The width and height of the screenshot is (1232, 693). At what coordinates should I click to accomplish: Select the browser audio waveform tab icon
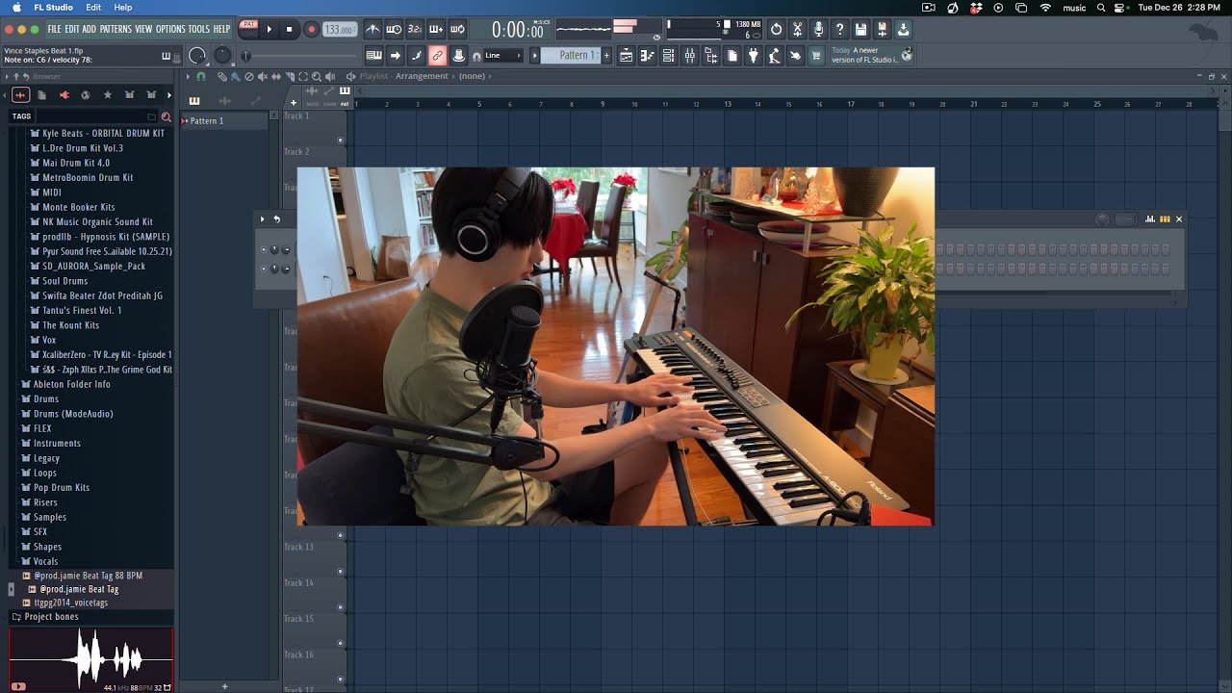[x=20, y=94]
